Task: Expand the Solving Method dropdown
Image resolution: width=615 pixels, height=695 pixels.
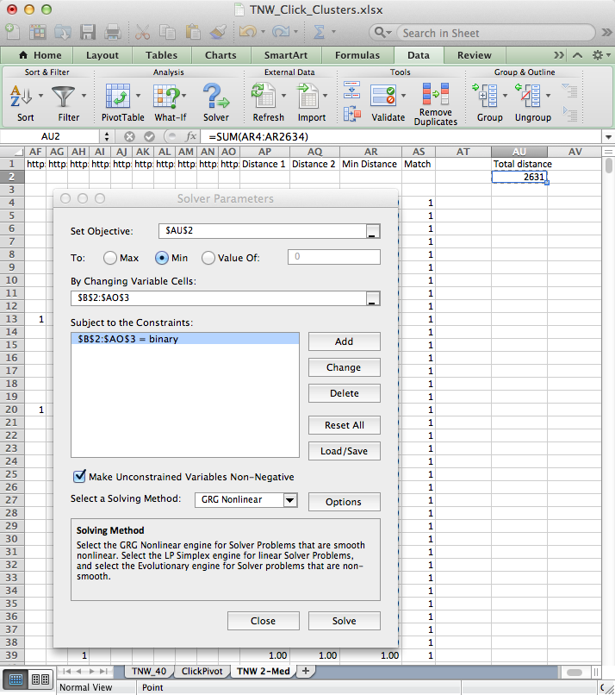Action: (289, 500)
